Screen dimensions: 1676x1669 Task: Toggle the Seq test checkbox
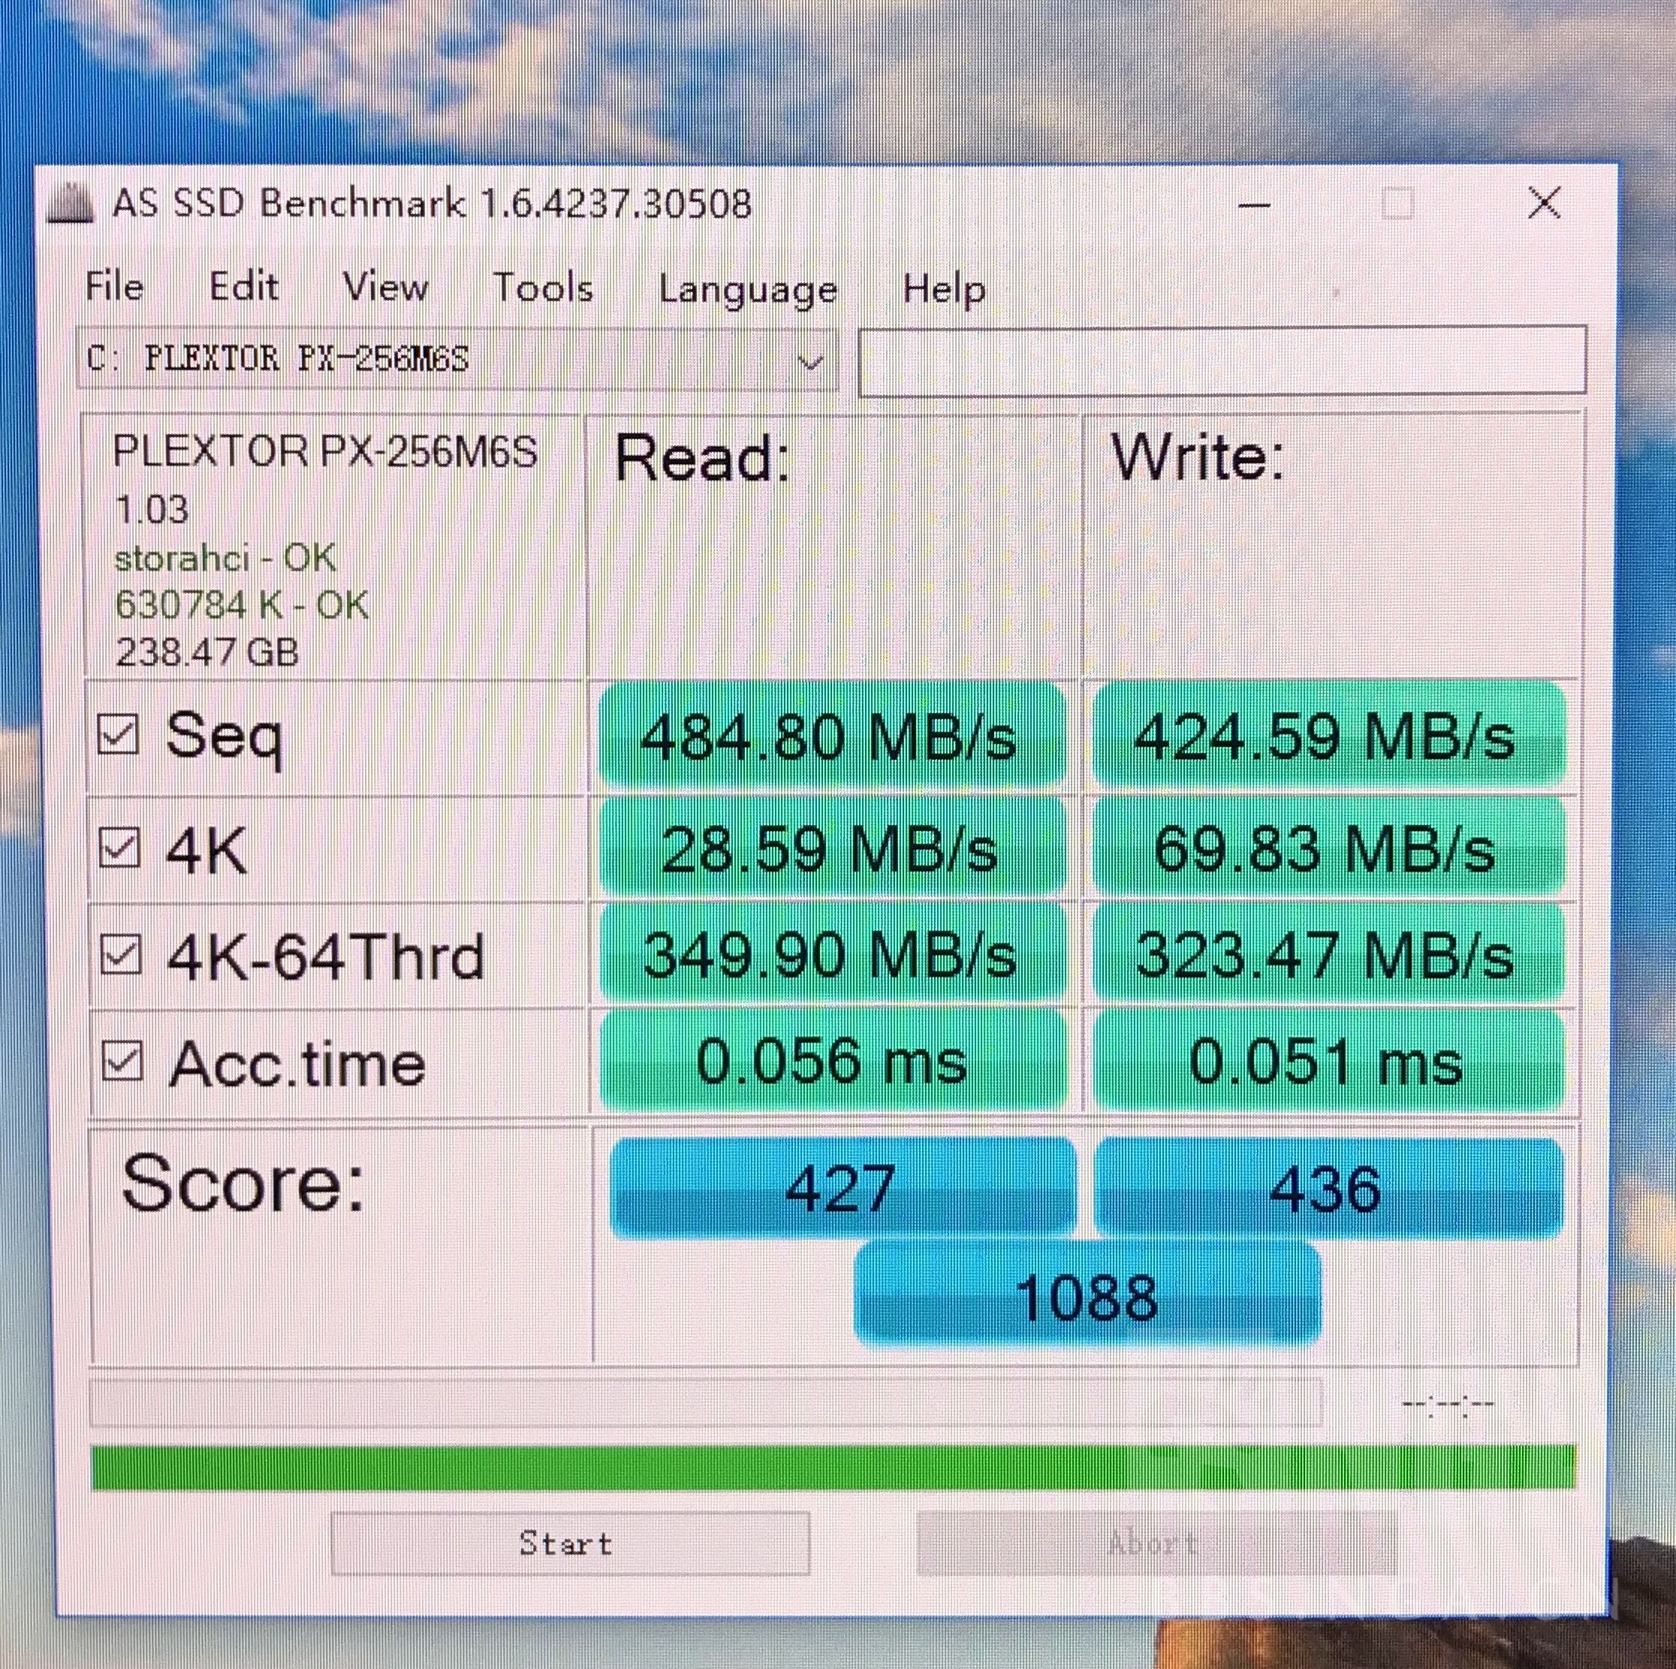coord(118,736)
